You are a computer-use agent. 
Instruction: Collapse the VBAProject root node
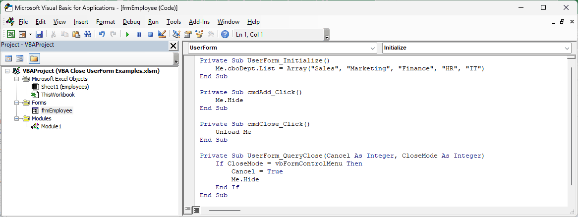click(7, 71)
